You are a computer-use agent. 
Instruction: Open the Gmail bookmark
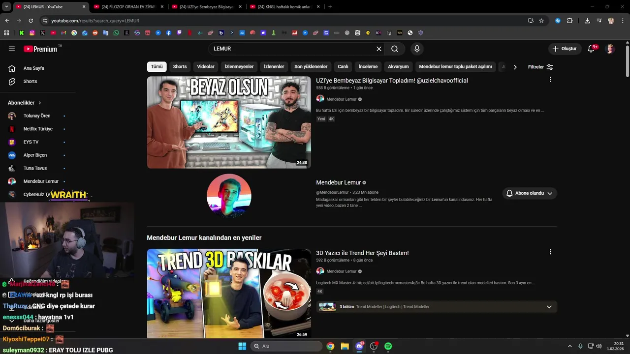(63, 33)
